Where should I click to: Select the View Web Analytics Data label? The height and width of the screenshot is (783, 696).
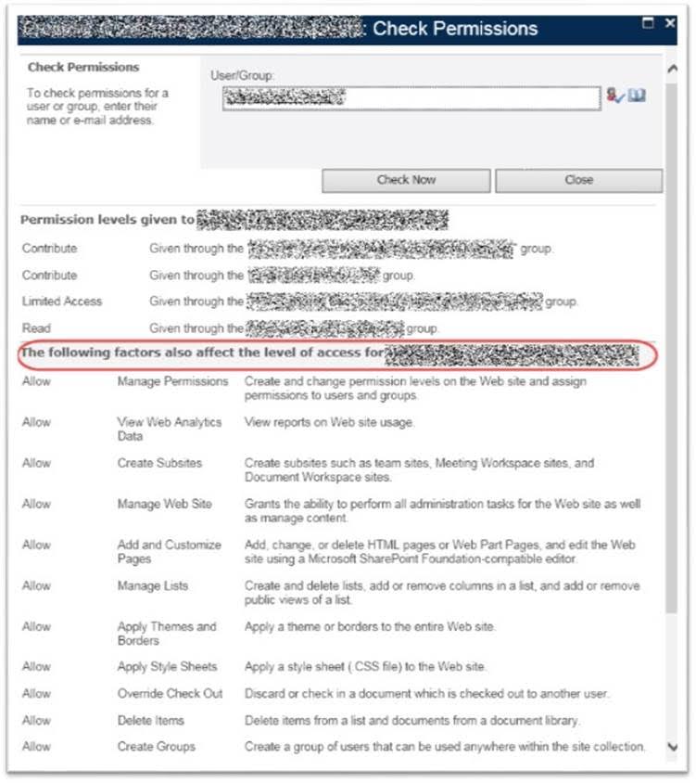point(170,429)
